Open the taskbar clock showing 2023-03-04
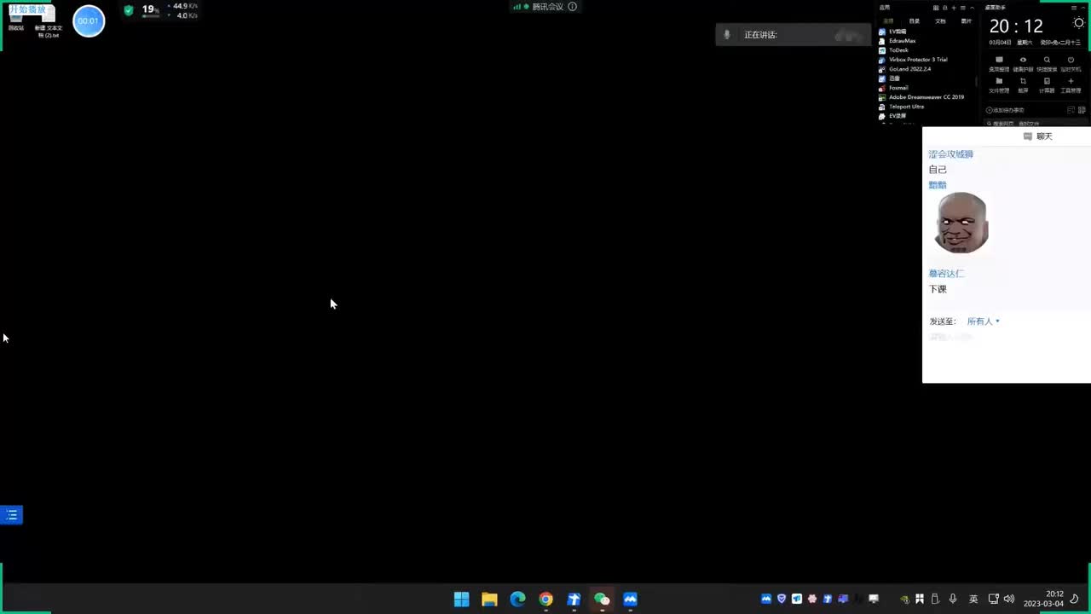The height and width of the screenshot is (614, 1091). pyautogui.click(x=1044, y=599)
